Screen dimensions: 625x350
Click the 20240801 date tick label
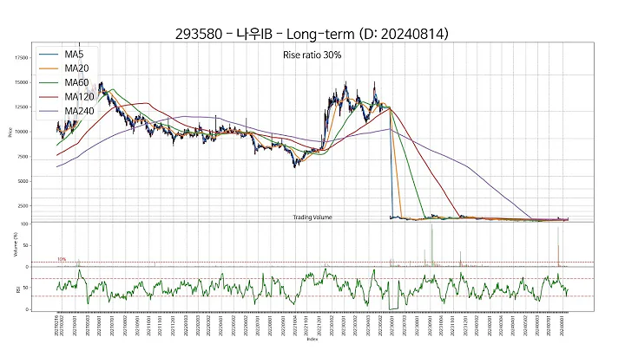pos(562,326)
